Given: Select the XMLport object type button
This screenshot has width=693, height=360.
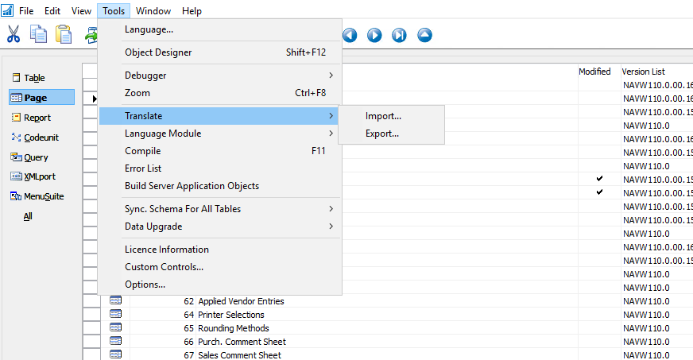Looking at the screenshot, I should (x=39, y=176).
